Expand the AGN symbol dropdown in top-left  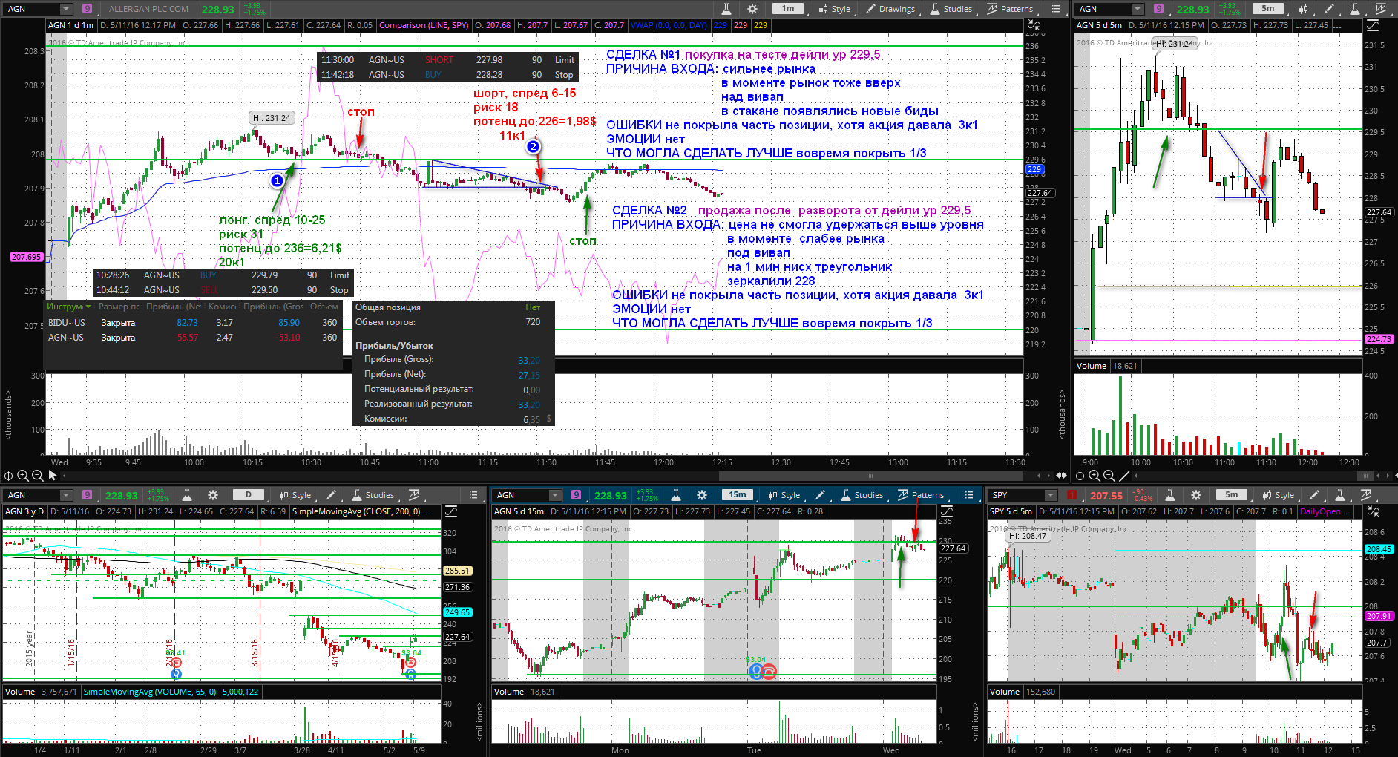tap(66, 9)
